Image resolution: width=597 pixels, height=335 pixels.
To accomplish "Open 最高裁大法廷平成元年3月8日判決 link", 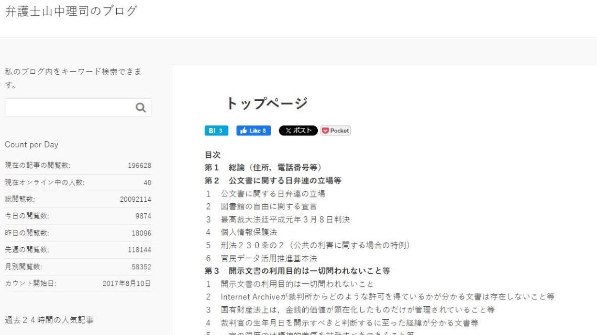I will 285,220.
